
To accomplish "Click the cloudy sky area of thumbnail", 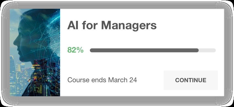I will coord(15,19).
